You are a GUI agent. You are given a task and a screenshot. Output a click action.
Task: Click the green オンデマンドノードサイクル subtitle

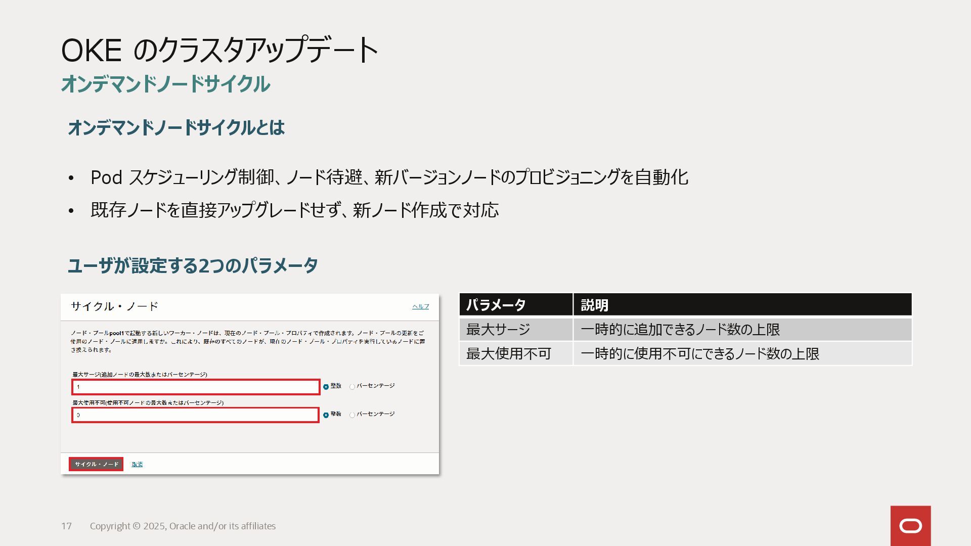click(165, 84)
